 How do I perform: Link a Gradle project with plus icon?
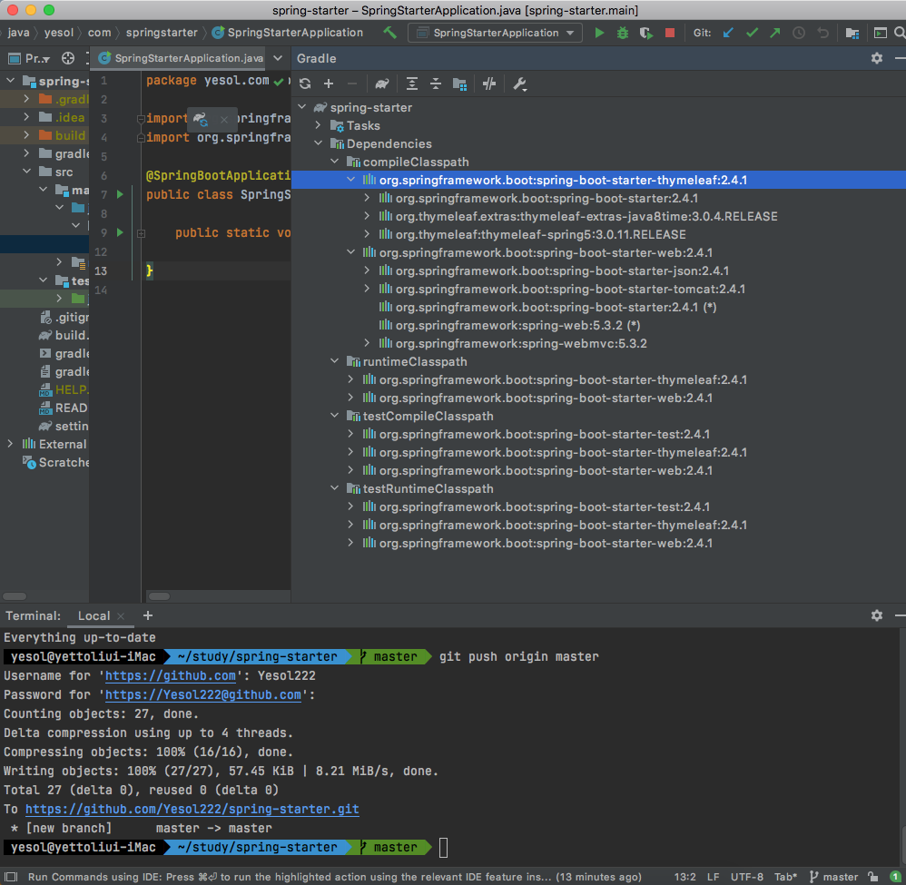[329, 84]
